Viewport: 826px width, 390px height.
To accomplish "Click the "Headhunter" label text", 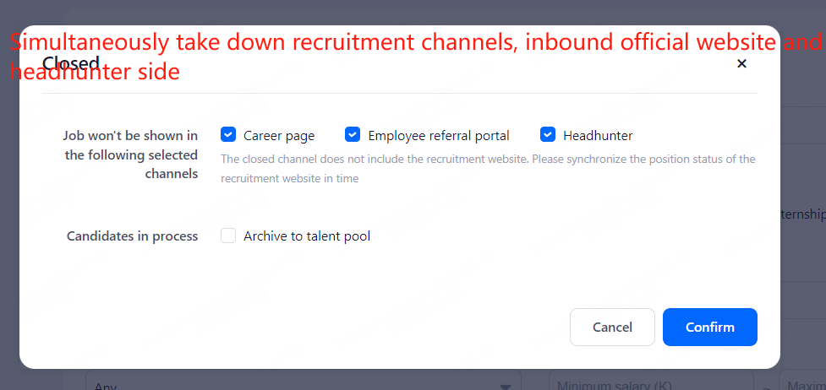I will [x=598, y=136].
